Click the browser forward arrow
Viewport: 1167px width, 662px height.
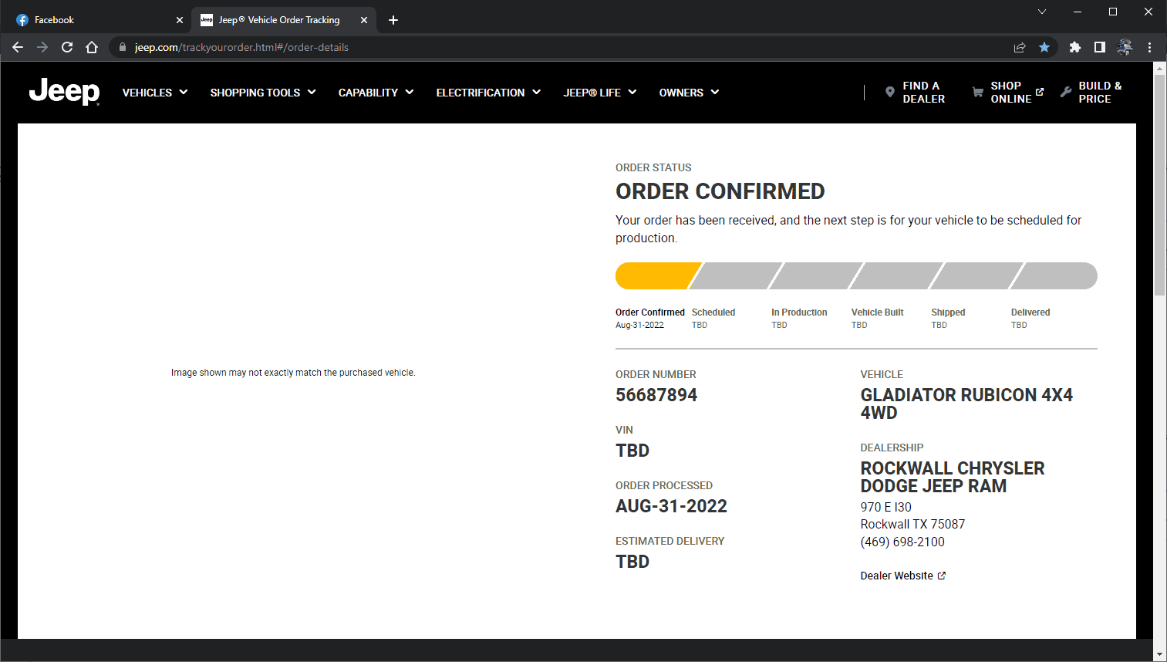(42, 47)
